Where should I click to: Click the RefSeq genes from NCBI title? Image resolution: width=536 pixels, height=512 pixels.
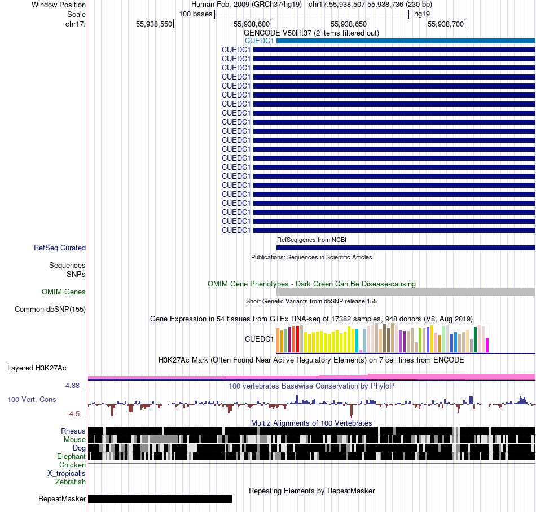[x=311, y=240]
